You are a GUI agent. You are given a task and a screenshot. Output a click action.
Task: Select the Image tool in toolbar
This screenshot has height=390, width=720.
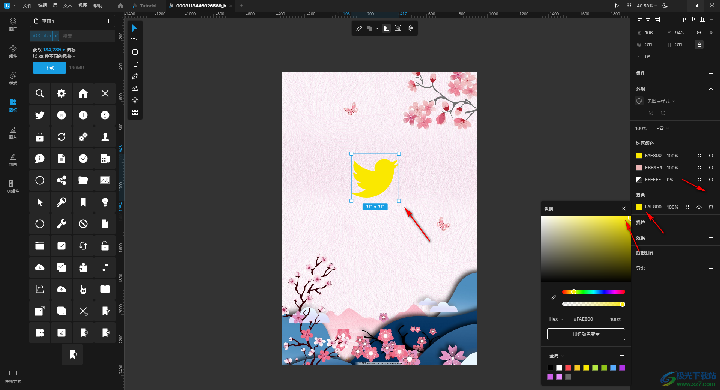135,88
